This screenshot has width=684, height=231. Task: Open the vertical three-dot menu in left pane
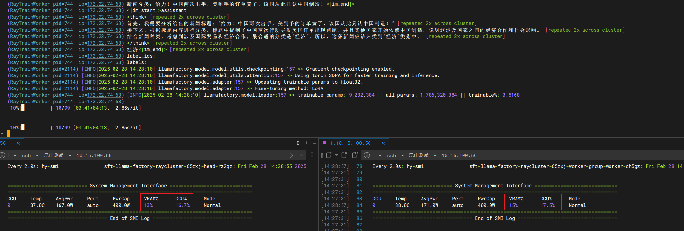click(312, 155)
